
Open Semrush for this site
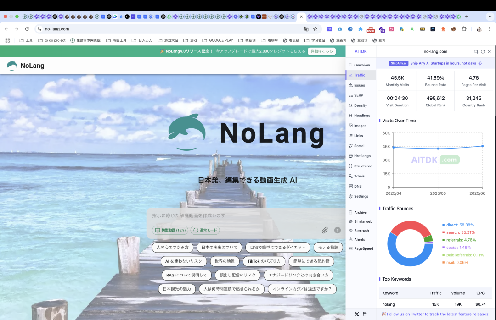359,231
